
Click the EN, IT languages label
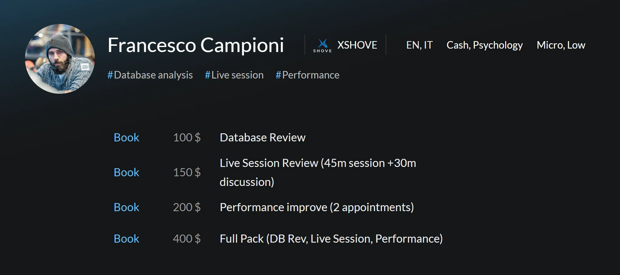pos(419,45)
